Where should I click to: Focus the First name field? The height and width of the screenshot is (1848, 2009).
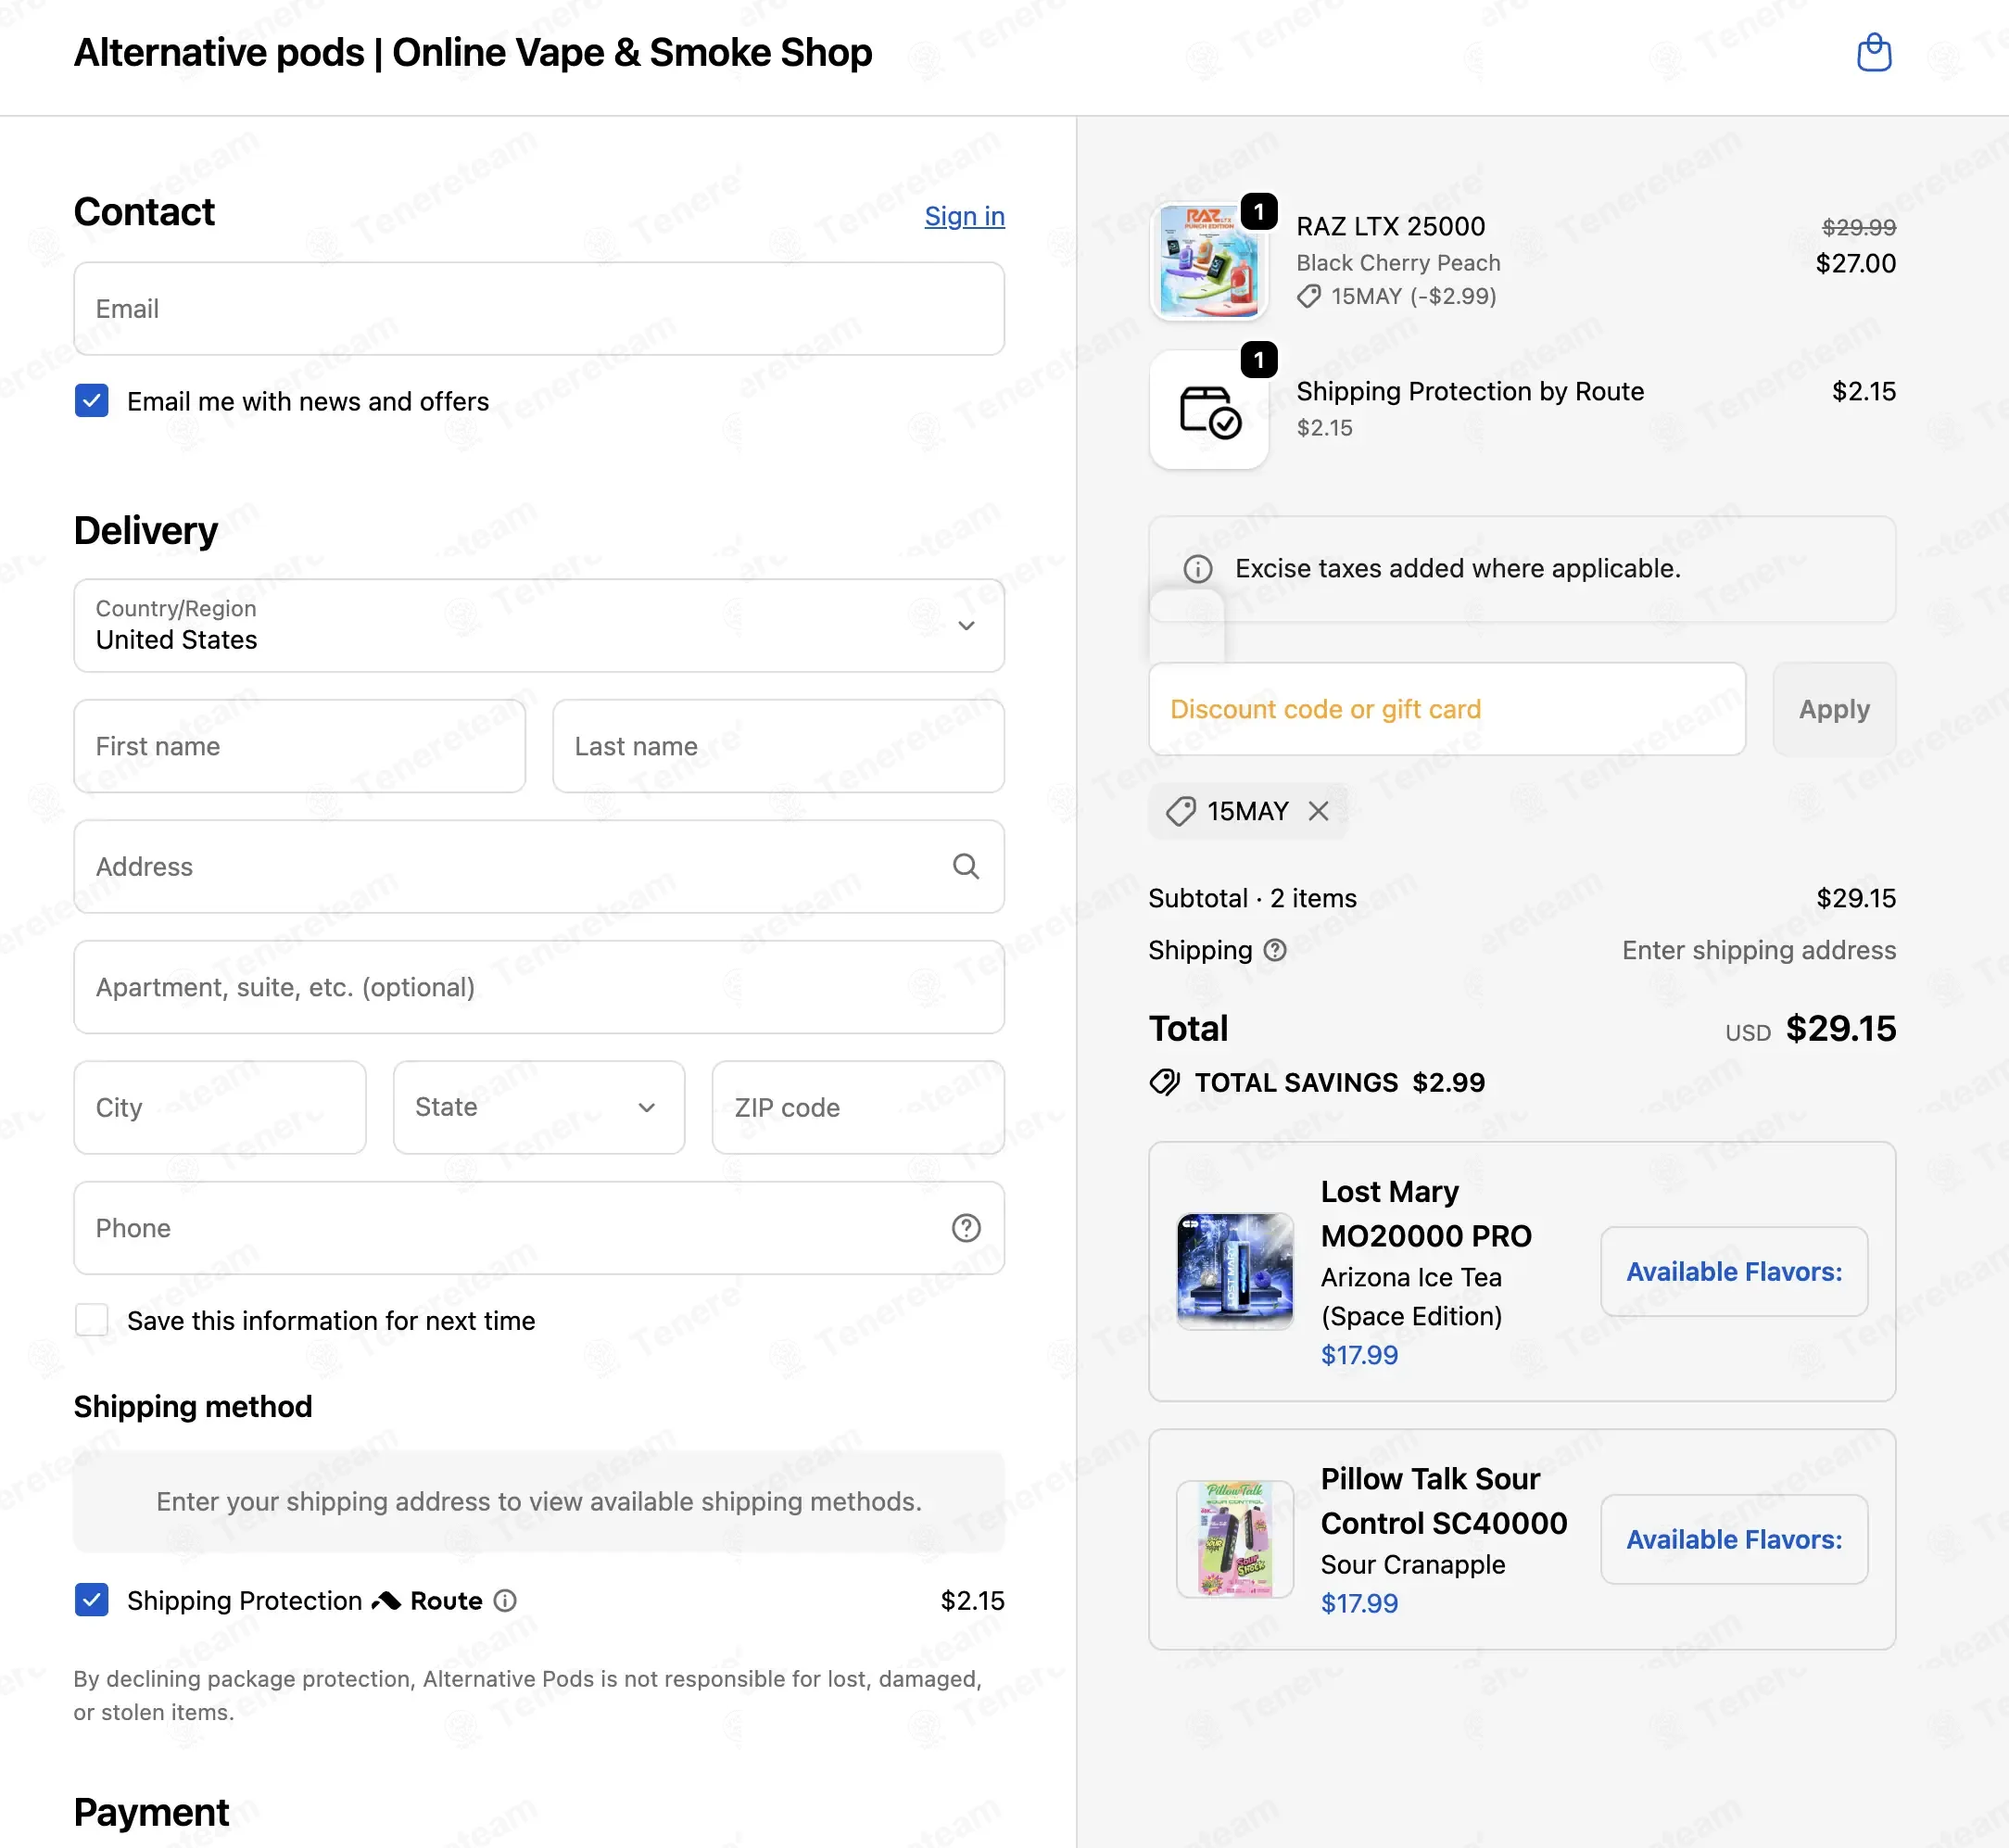300,746
